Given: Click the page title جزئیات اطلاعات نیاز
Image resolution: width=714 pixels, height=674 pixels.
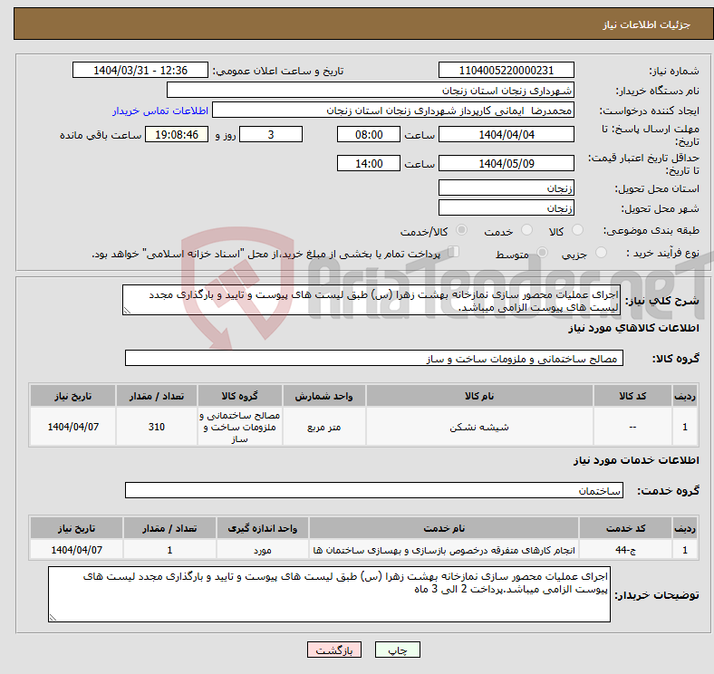Looking at the screenshot, I should [647, 24].
